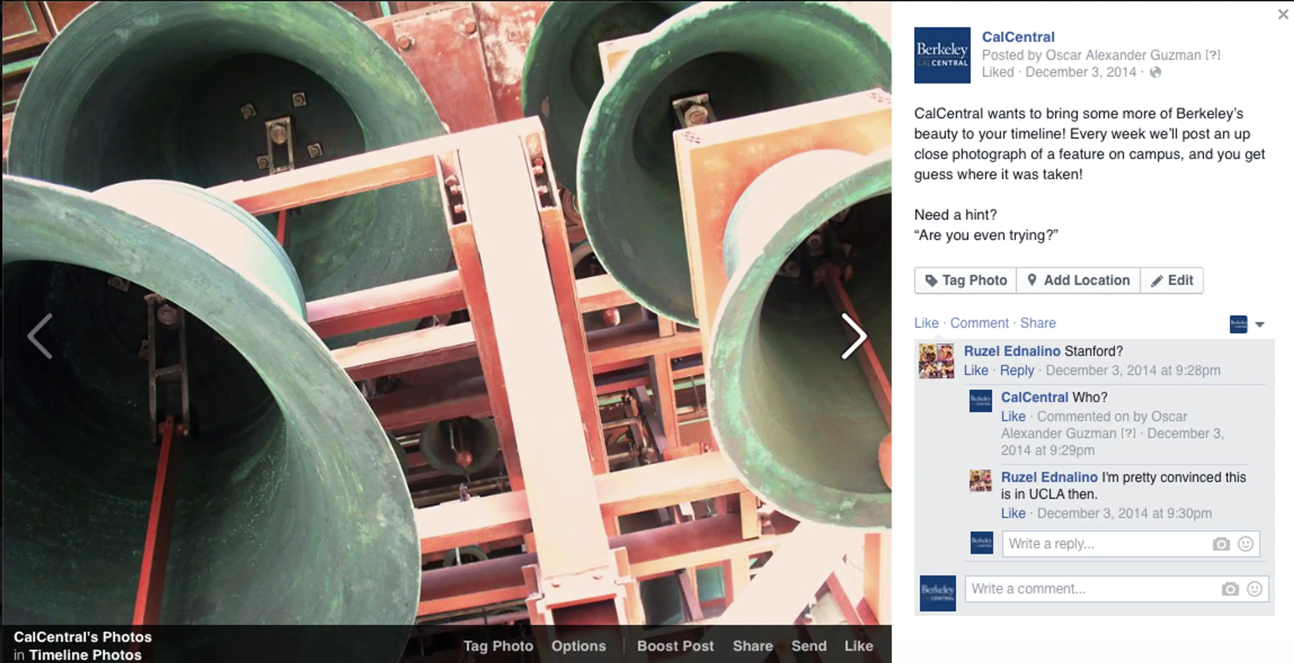
Task: Click the camera icon in reply box
Action: pyautogui.click(x=1221, y=544)
